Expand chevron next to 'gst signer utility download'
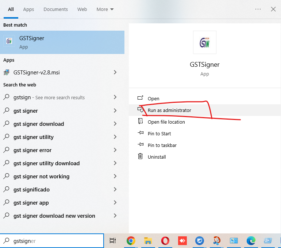The image size is (281, 248). (x=115, y=163)
